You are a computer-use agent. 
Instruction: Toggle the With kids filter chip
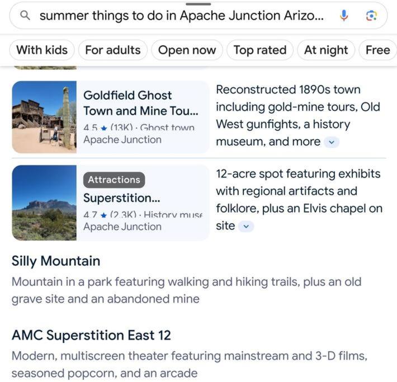coord(42,50)
